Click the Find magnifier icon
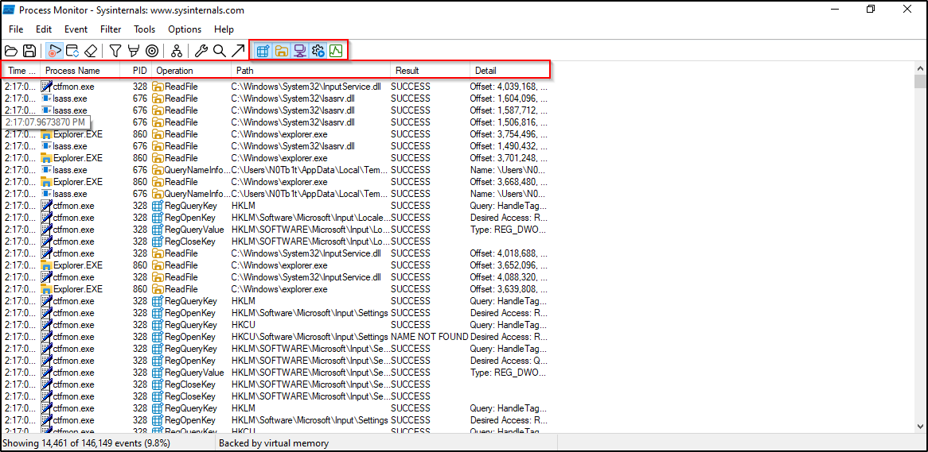 220,51
